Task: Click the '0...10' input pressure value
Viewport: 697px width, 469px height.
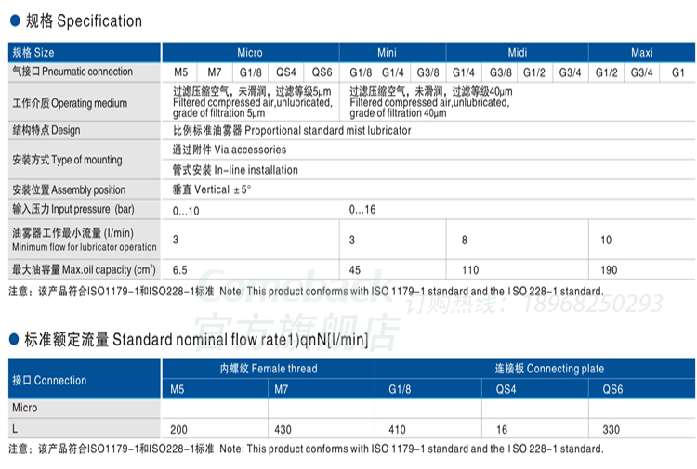Action: (x=186, y=211)
